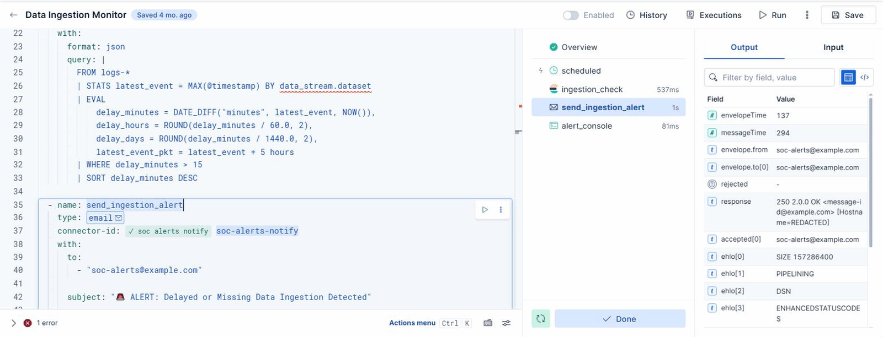
Task: Open the Executions view
Action: tap(714, 15)
